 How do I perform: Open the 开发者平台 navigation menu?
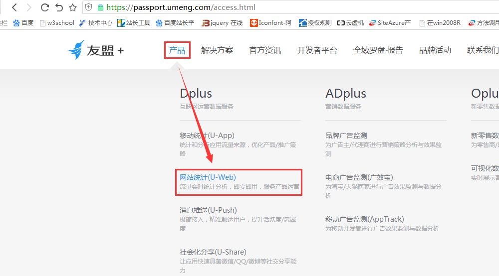coord(317,50)
